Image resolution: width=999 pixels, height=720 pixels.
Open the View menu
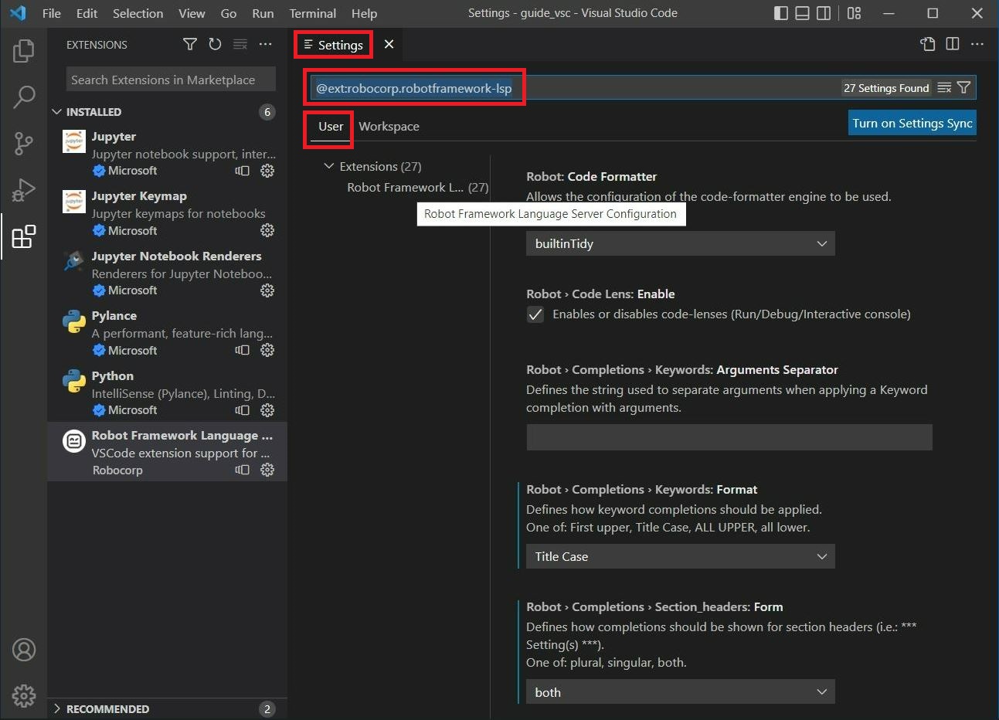coord(192,13)
